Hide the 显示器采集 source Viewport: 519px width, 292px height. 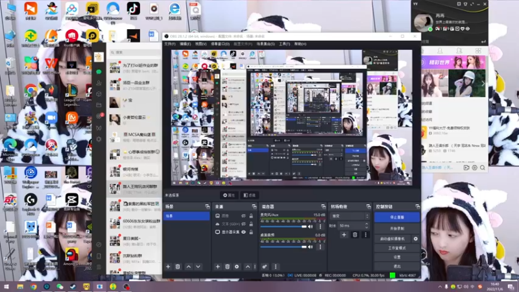pyautogui.click(x=244, y=232)
